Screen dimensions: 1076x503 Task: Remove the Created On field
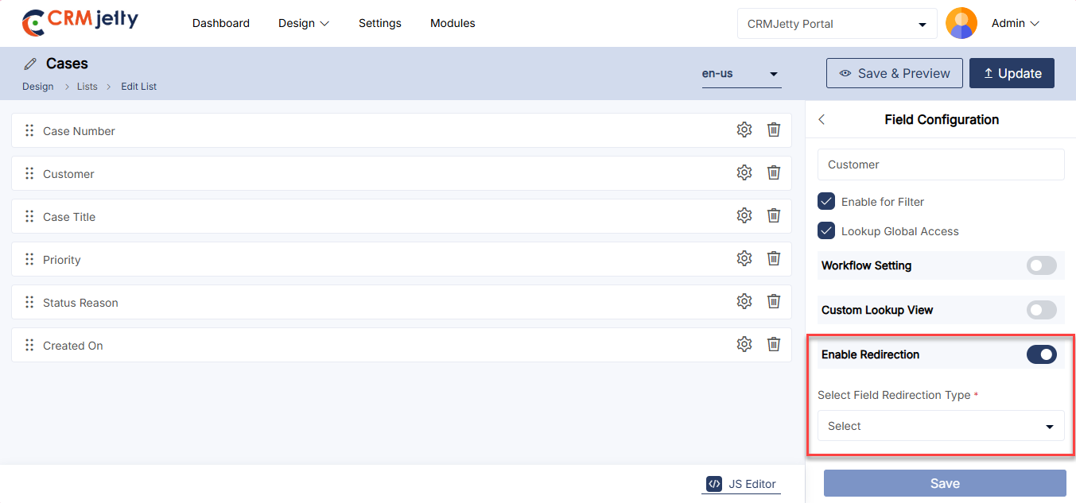773,345
